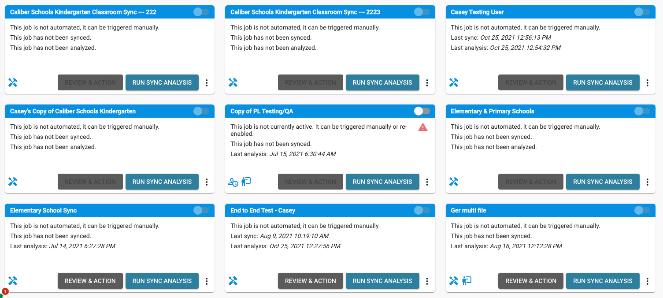
Task: Click the tools icon on Elementary & Primary Schools card
Action: [x=453, y=182]
